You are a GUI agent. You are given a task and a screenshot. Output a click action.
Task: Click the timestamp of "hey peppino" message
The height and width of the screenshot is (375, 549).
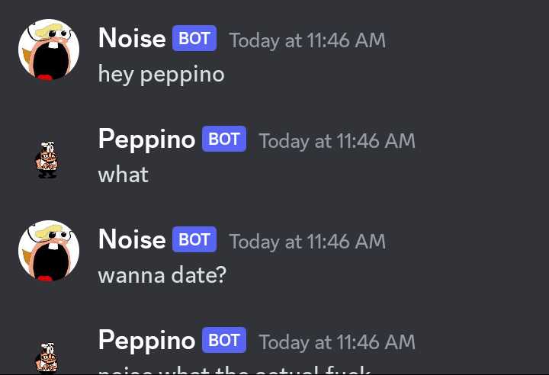point(307,40)
